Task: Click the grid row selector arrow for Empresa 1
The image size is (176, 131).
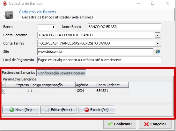Action: point(3,91)
